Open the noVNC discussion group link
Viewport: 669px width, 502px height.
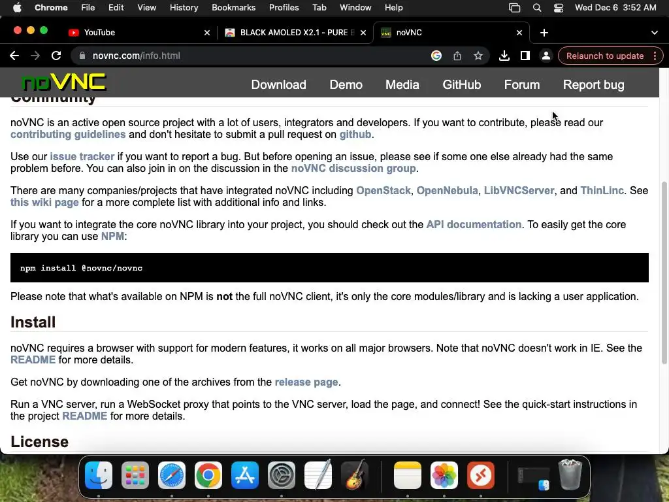(353, 168)
